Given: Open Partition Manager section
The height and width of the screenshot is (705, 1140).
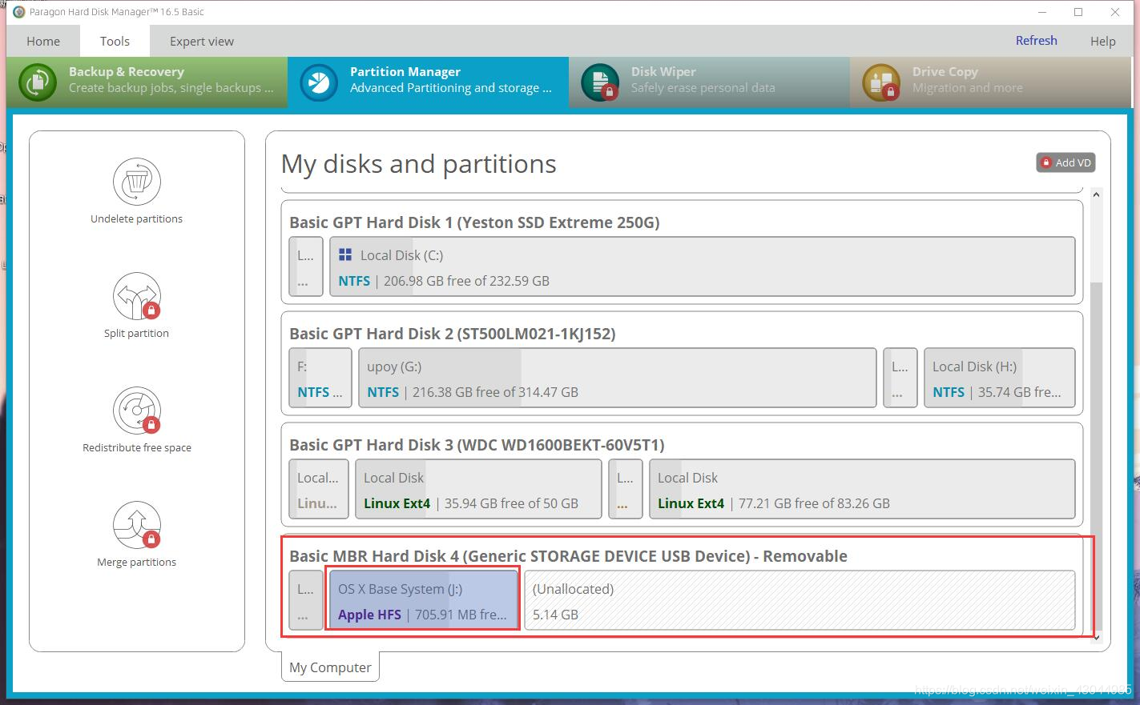Looking at the screenshot, I should [x=428, y=81].
